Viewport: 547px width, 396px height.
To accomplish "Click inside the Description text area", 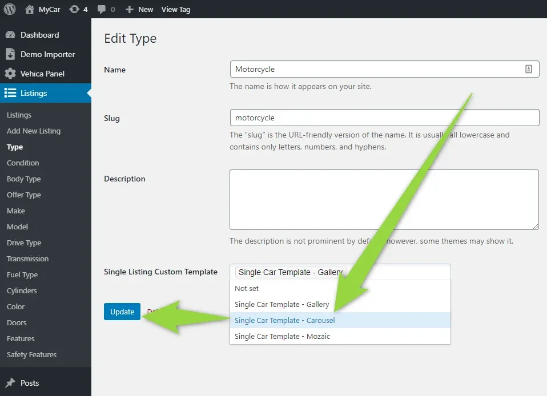I will click(384, 199).
